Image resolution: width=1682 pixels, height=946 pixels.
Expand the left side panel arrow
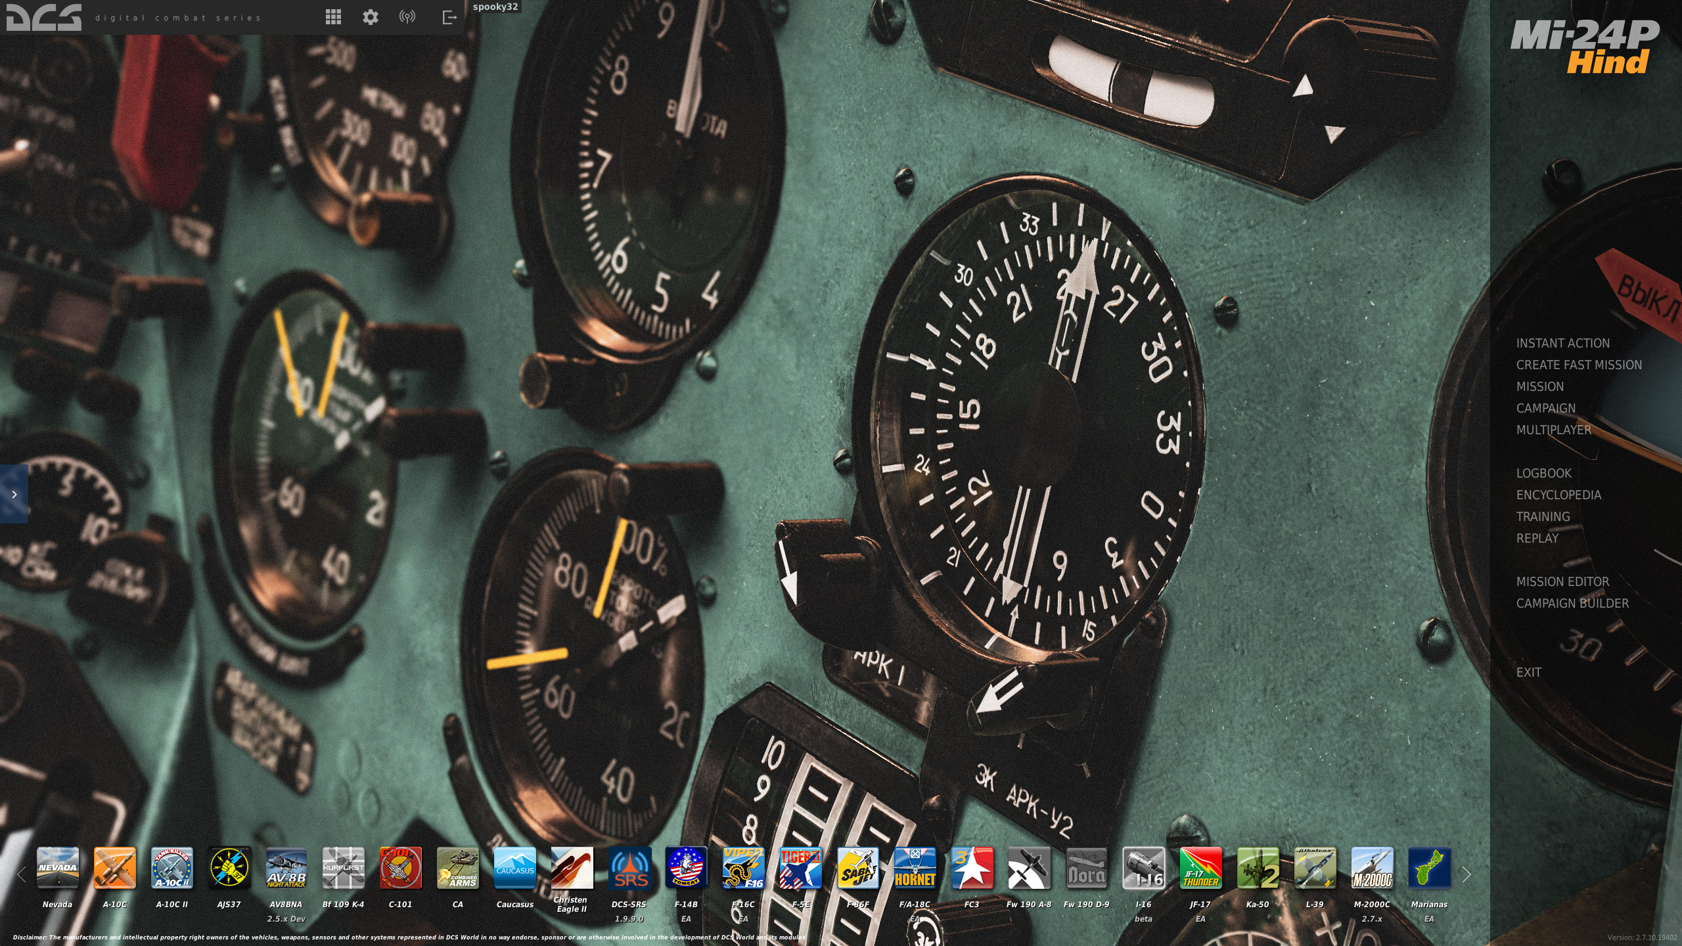pos(14,494)
